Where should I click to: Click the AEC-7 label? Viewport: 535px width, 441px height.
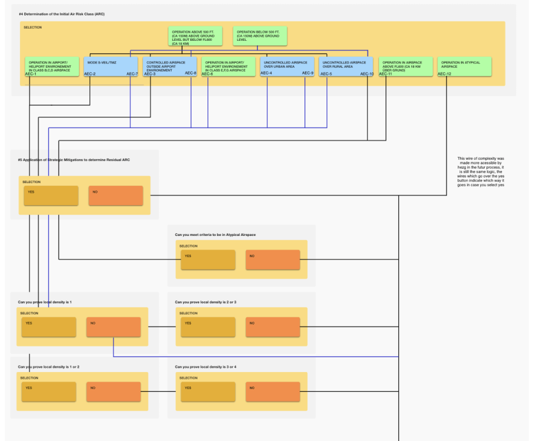132,74
